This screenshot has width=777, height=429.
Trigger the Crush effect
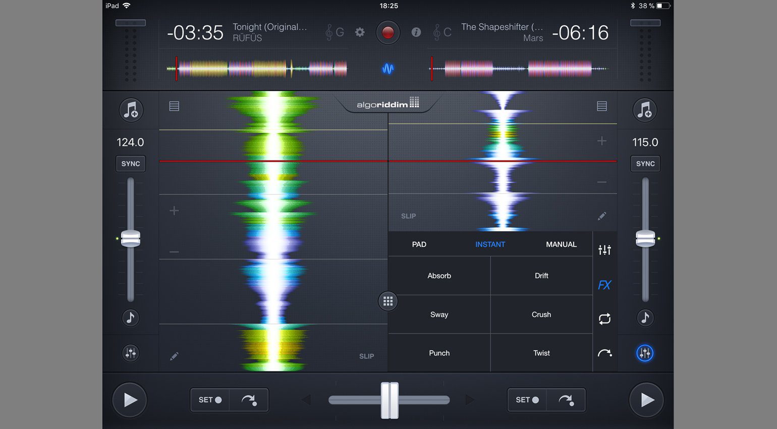coord(541,314)
